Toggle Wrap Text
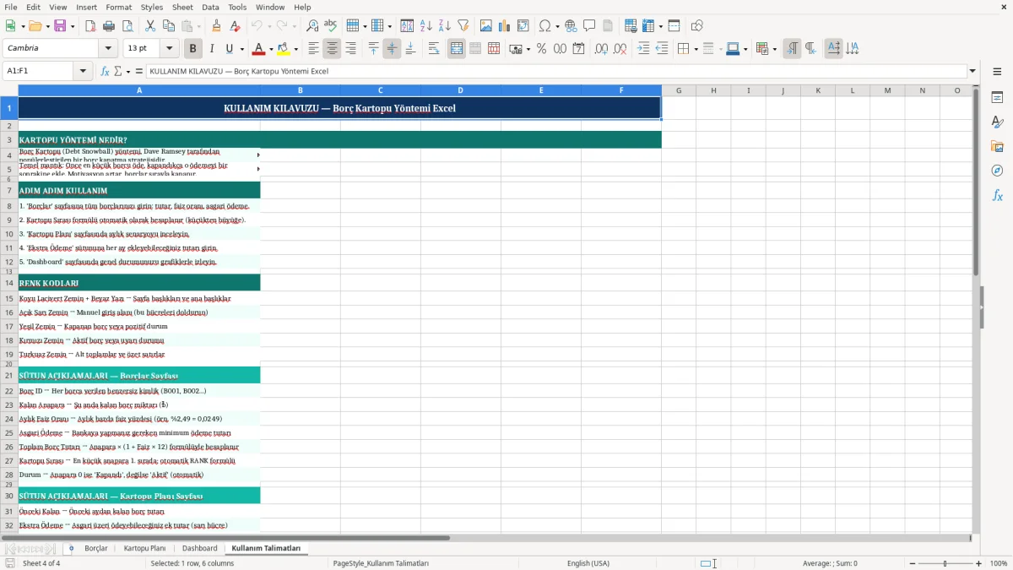1013x570 pixels. click(x=434, y=49)
